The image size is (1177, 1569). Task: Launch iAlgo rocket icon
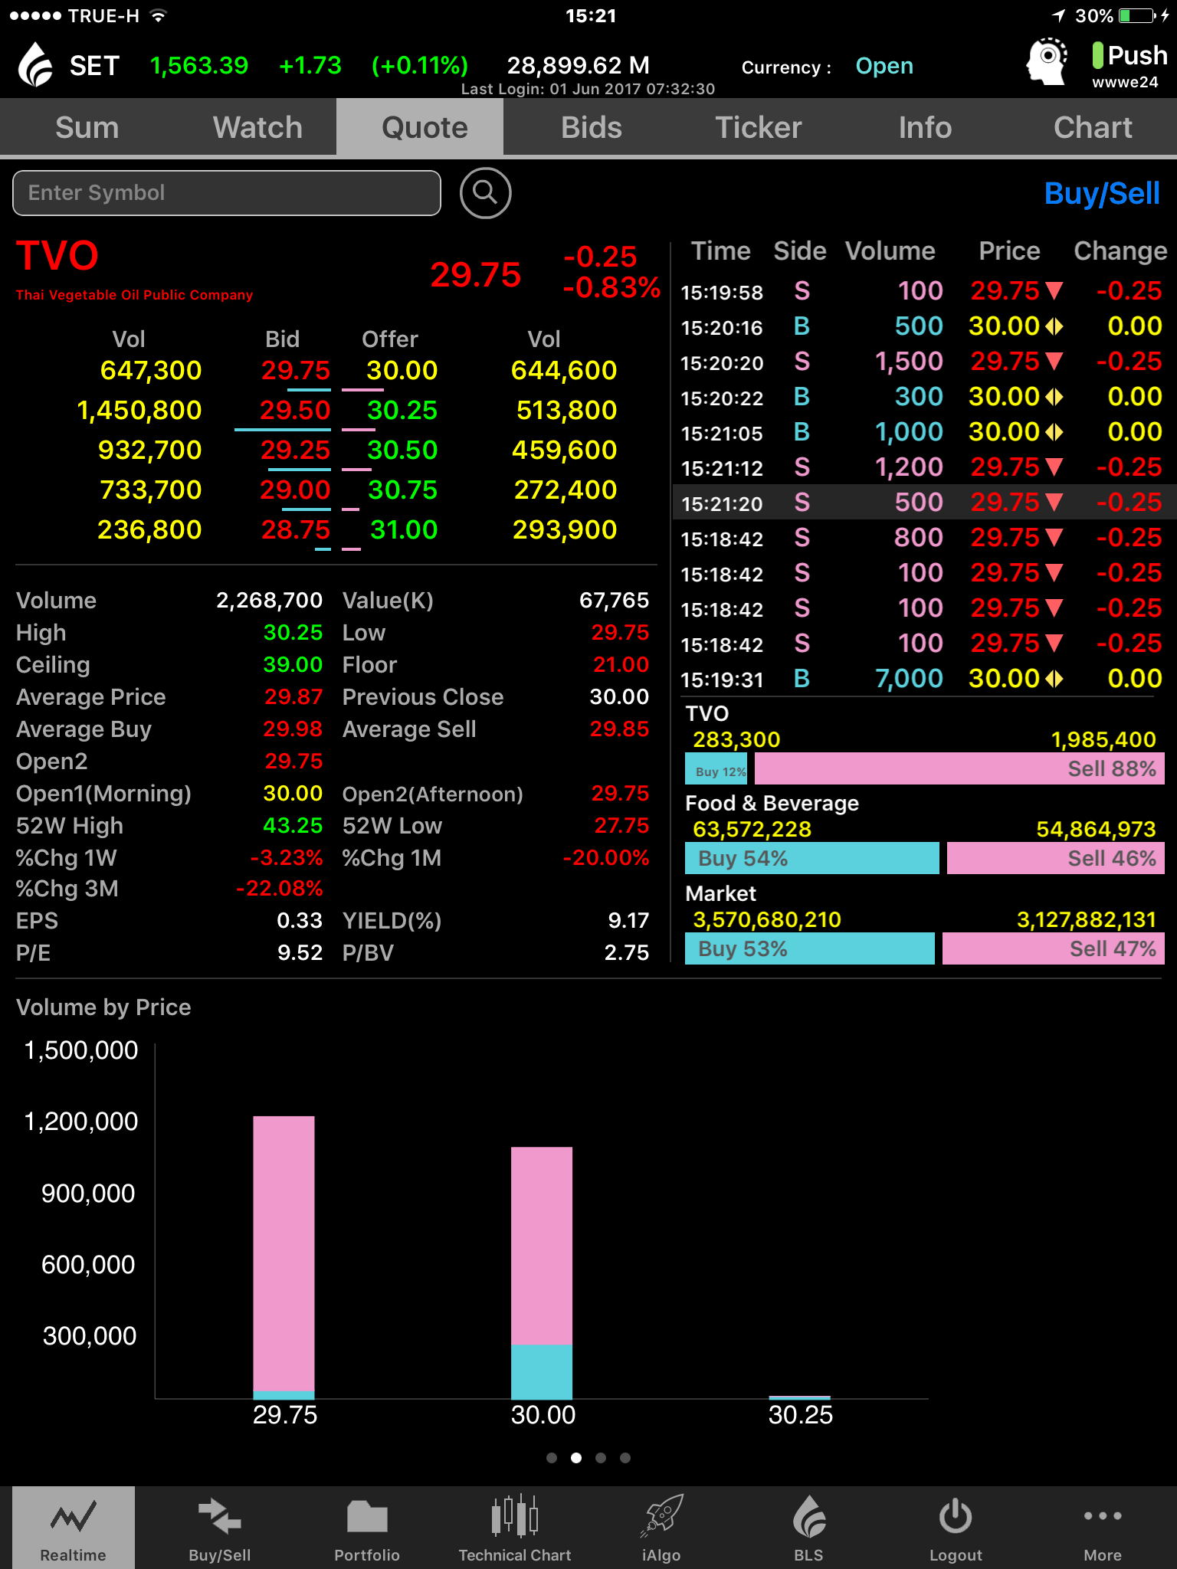[661, 1528]
